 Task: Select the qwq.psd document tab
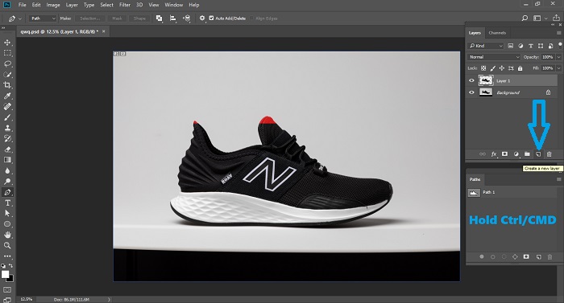(59, 31)
